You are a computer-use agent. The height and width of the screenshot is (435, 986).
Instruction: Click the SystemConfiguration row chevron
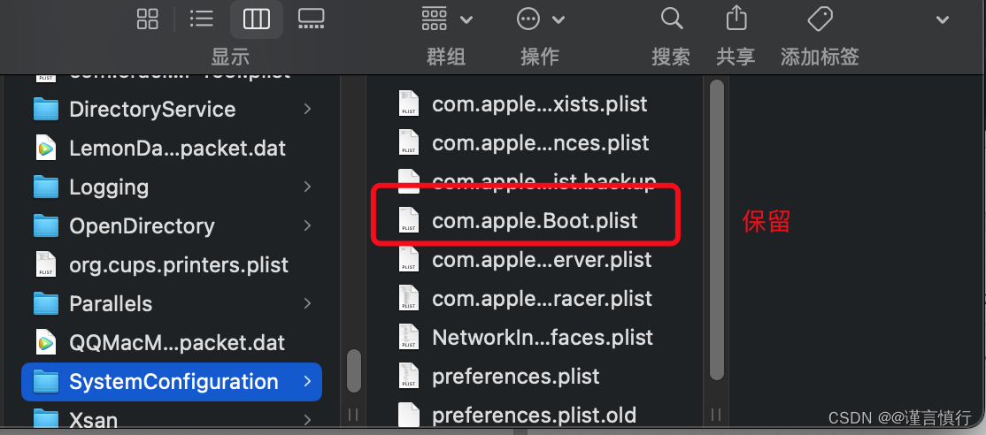coord(307,382)
